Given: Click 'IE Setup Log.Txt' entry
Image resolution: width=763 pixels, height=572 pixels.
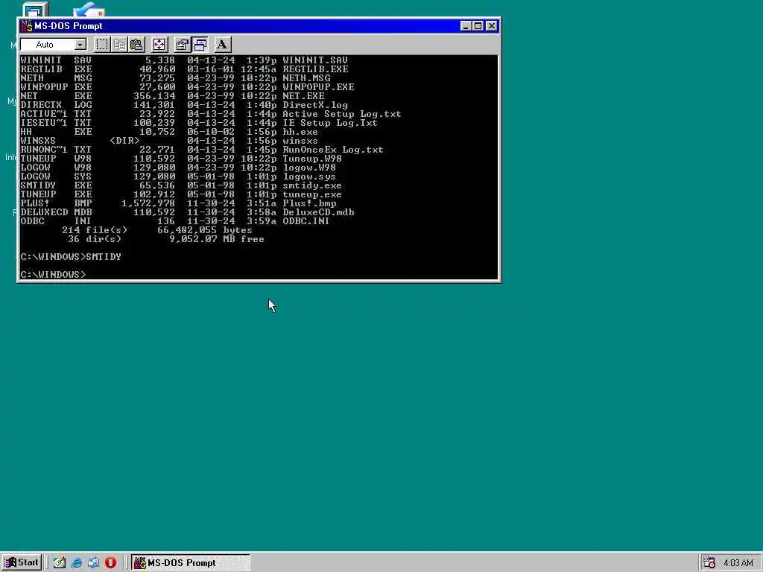Looking at the screenshot, I should point(330,123).
